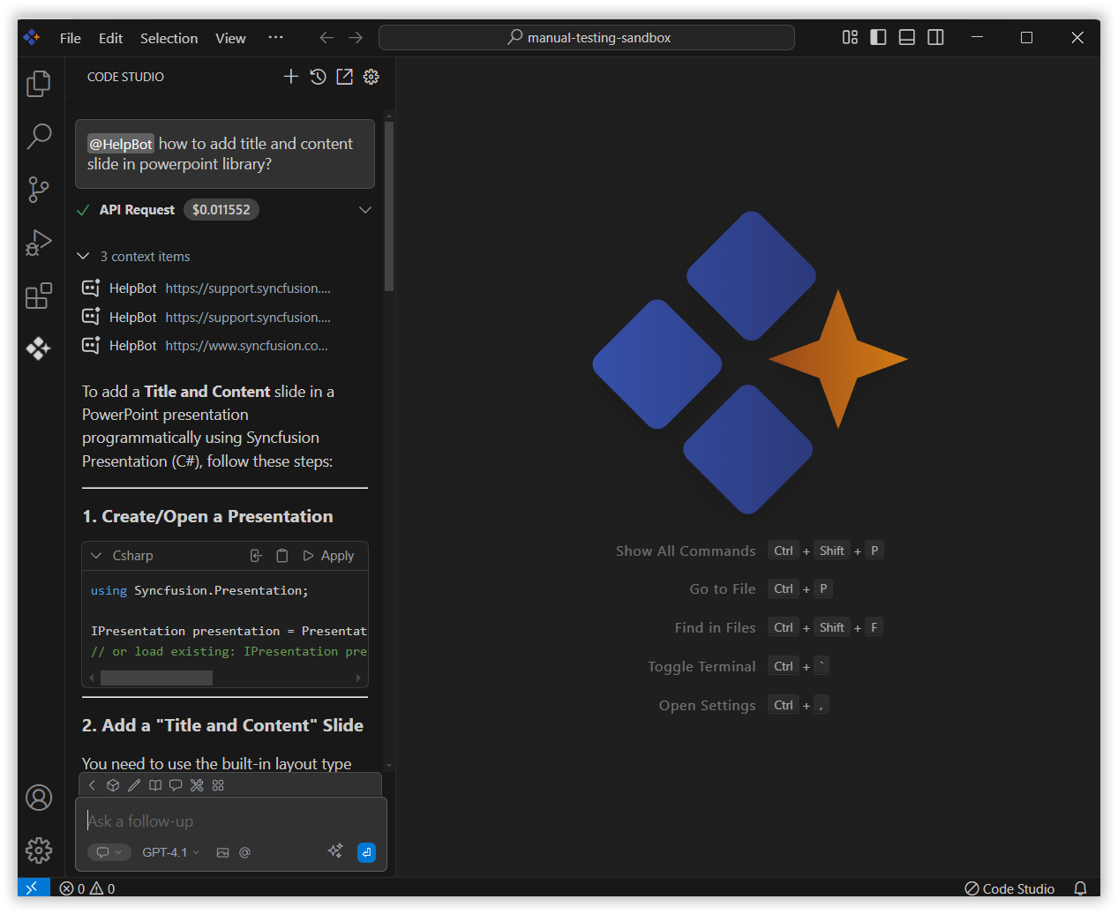Click the sparkle enhance prompt icon

[x=335, y=851]
